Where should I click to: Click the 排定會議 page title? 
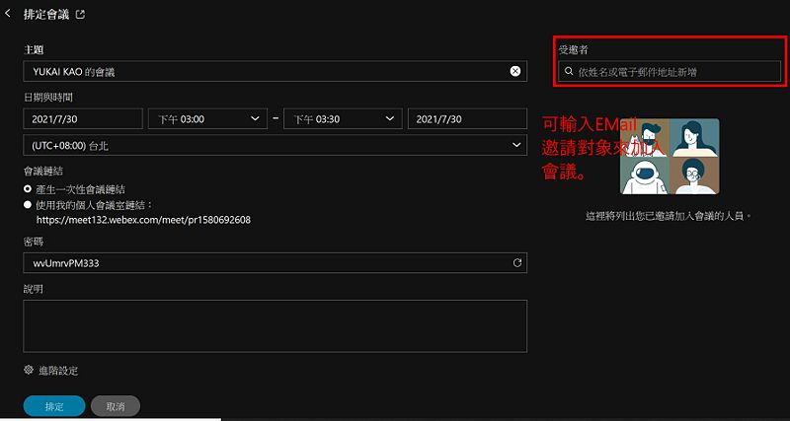(x=45, y=15)
